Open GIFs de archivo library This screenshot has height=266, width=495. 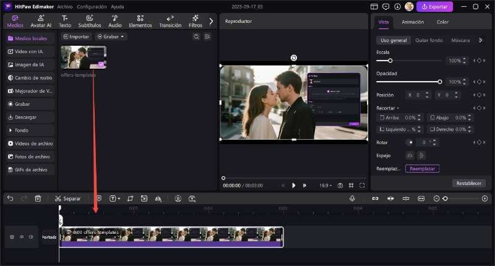pyautogui.click(x=30, y=169)
